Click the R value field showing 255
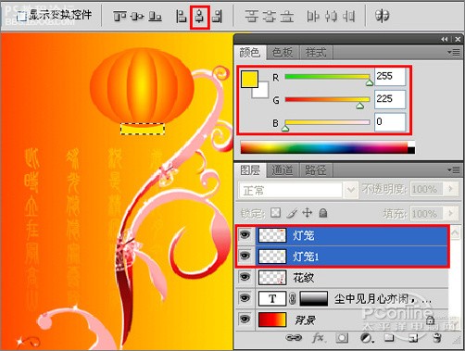The width and height of the screenshot is (465, 351). (x=390, y=76)
